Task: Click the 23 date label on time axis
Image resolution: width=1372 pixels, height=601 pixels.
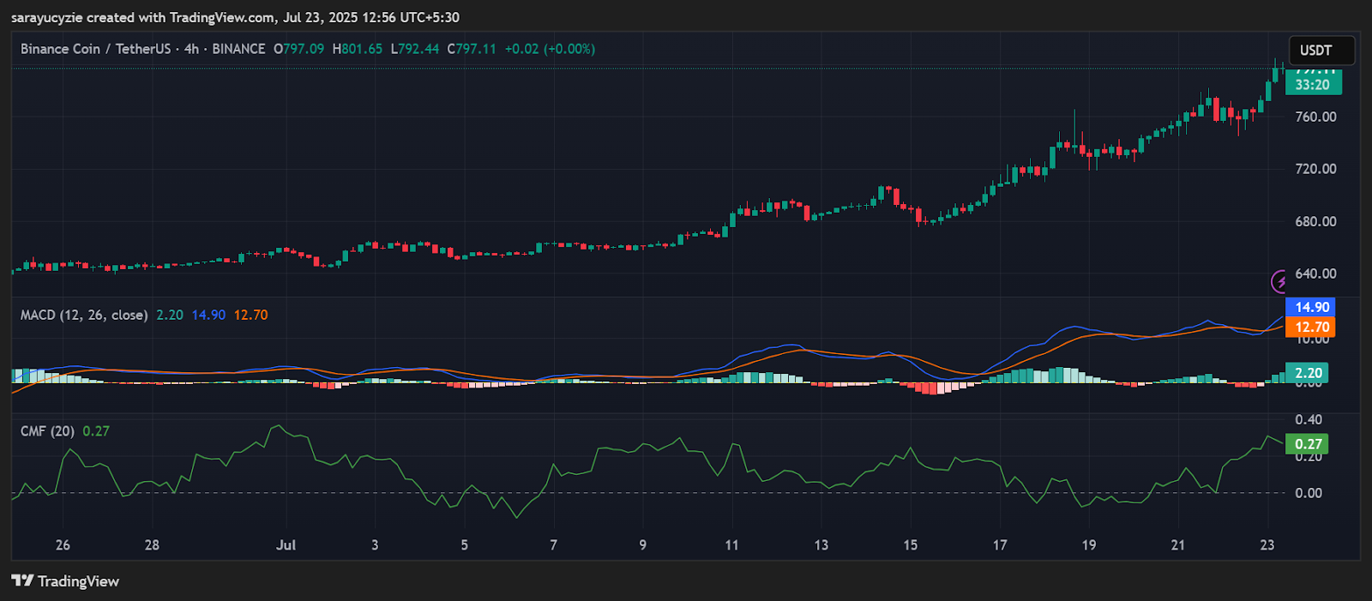Action: (1267, 545)
